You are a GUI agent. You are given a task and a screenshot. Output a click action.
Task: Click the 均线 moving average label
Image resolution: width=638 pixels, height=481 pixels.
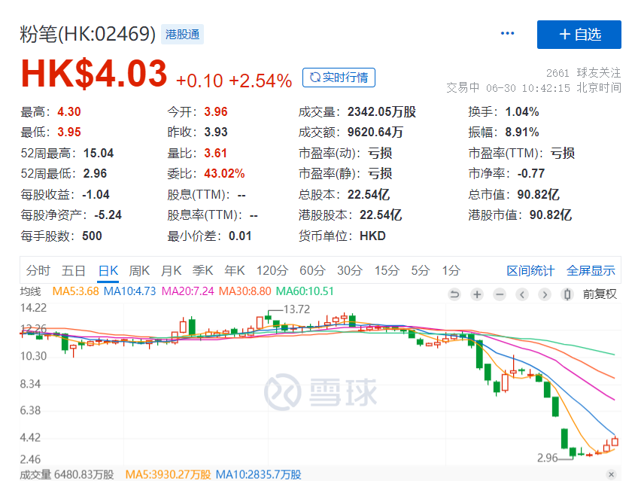pyautogui.click(x=31, y=291)
